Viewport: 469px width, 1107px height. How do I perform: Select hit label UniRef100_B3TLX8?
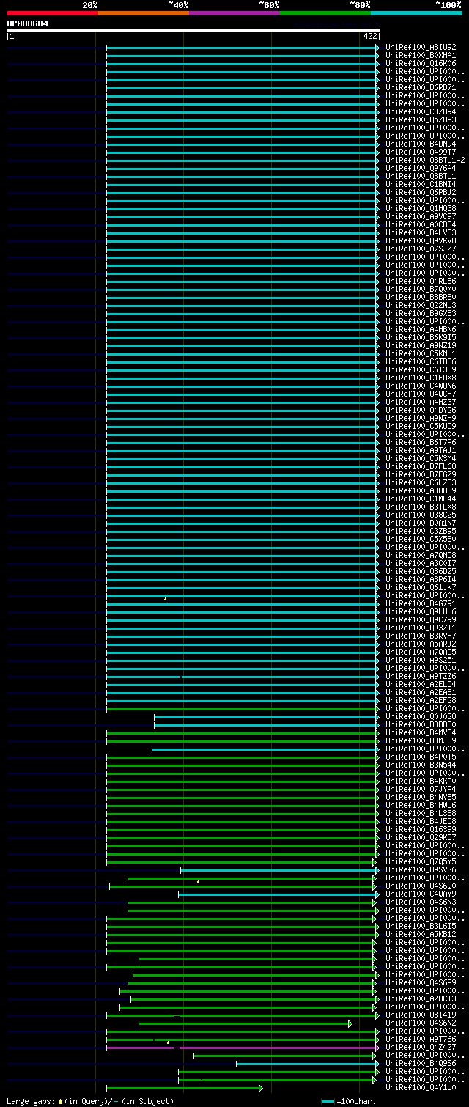pyautogui.click(x=421, y=507)
